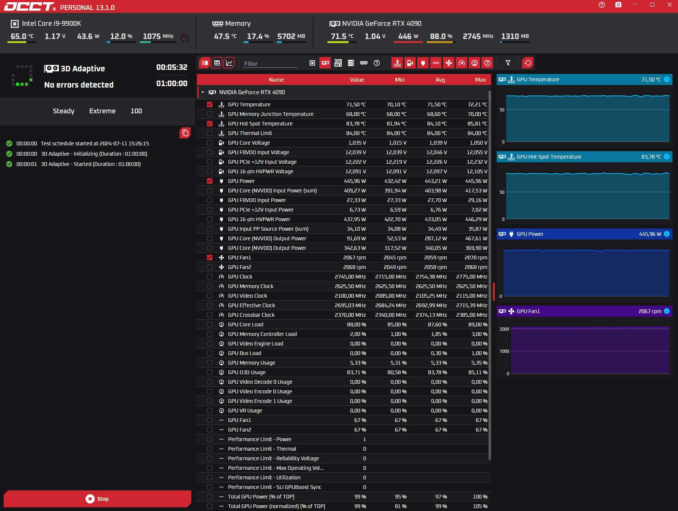Toggle voltage sensor type filter
678x511 pixels.
click(x=410, y=63)
